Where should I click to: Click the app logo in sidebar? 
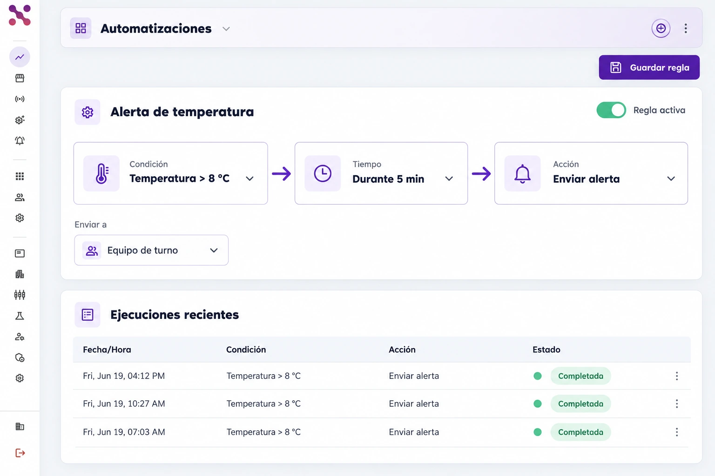[20, 15]
